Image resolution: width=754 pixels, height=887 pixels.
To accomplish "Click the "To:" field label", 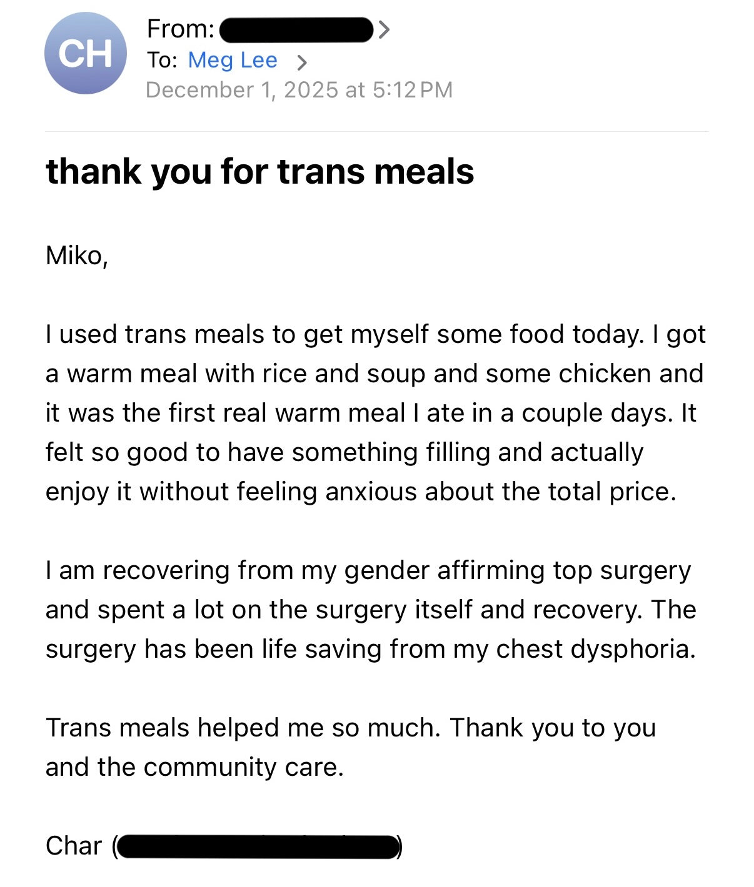I will pyautogui.click(x=162, y=60).
